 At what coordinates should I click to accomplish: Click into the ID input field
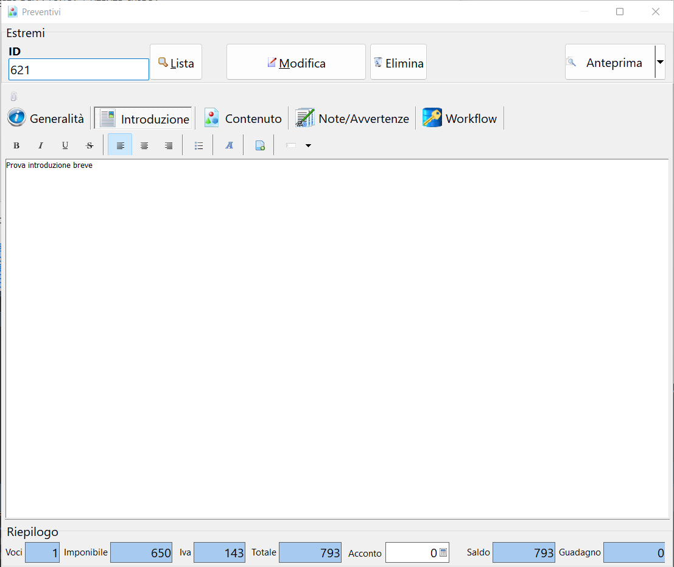coord(79,70)
